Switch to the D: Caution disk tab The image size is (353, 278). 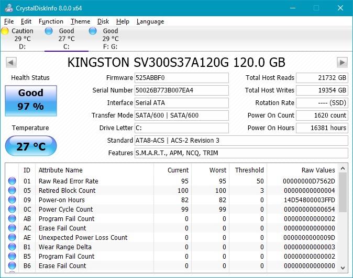[x=23, y=39]
